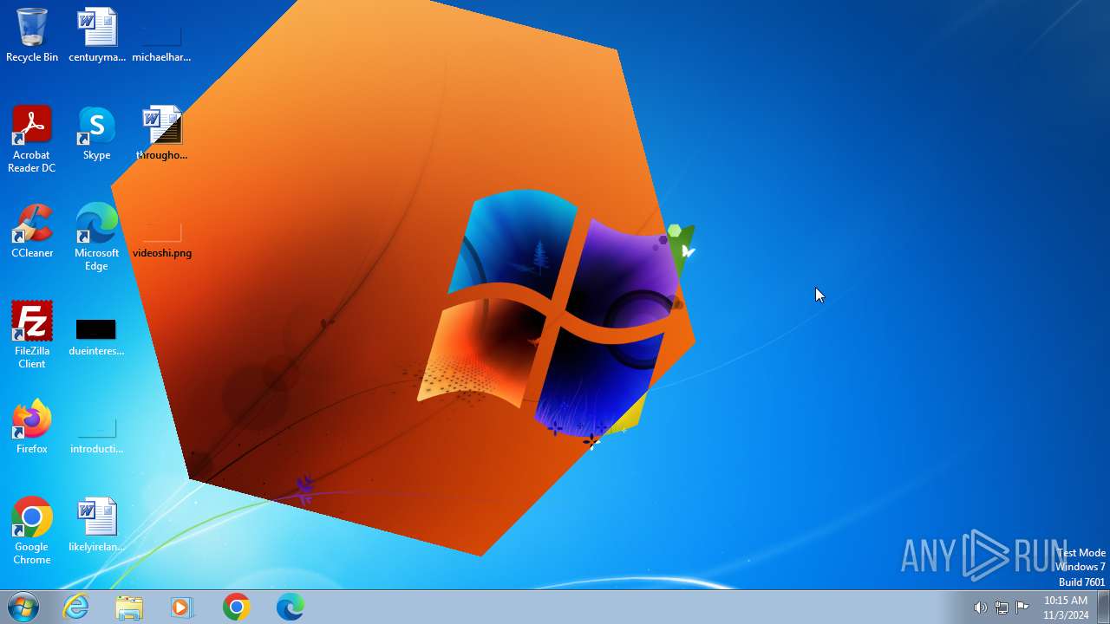Image resolution: width=1110 pixels, height=624 pixels.
Task: Open Windows Explorer folder from taskbar
Action: point(129,607)
